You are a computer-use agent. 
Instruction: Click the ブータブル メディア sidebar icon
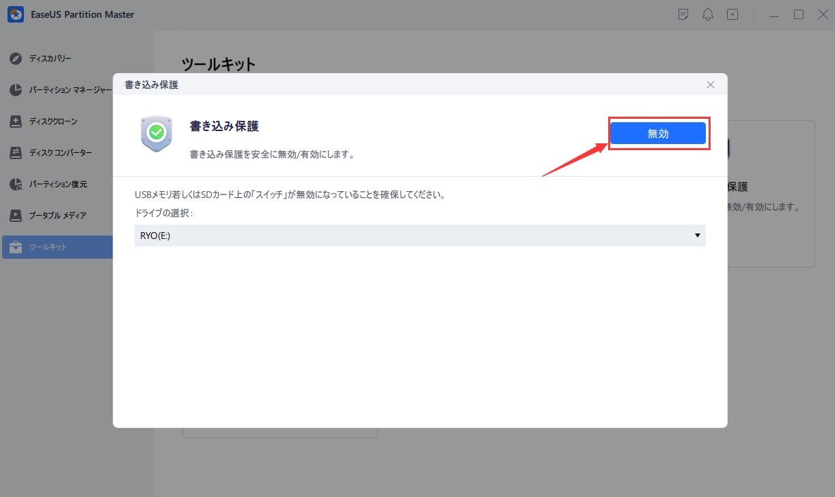(16, 216)
